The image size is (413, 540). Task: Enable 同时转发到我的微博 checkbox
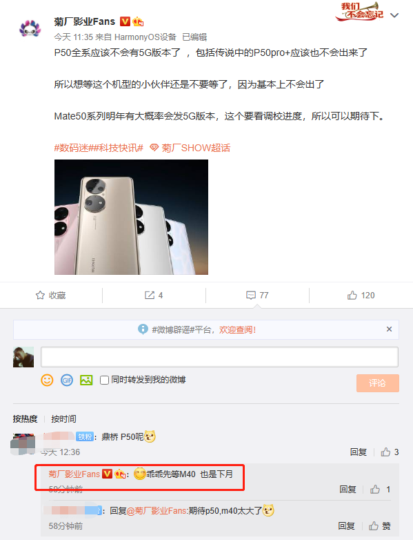click(x=104, y=380)
